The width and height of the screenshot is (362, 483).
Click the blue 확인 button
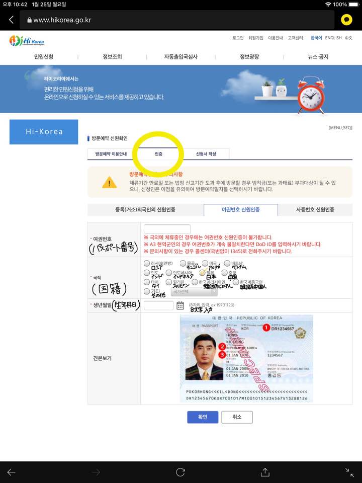(x=203, y=417)
